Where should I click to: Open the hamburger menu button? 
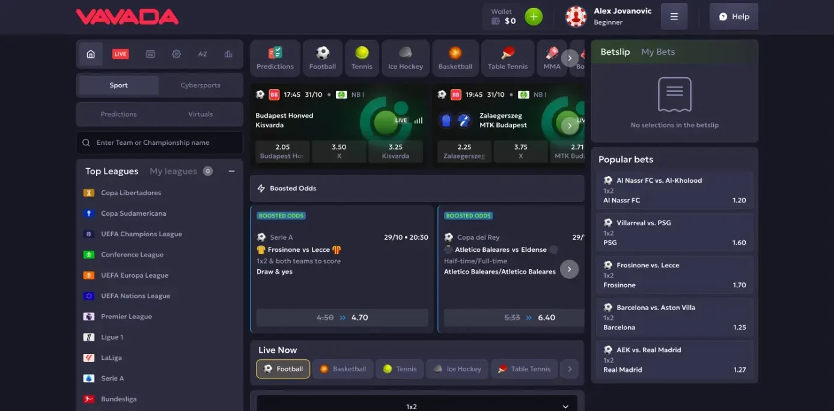click(x=674, y=17)
